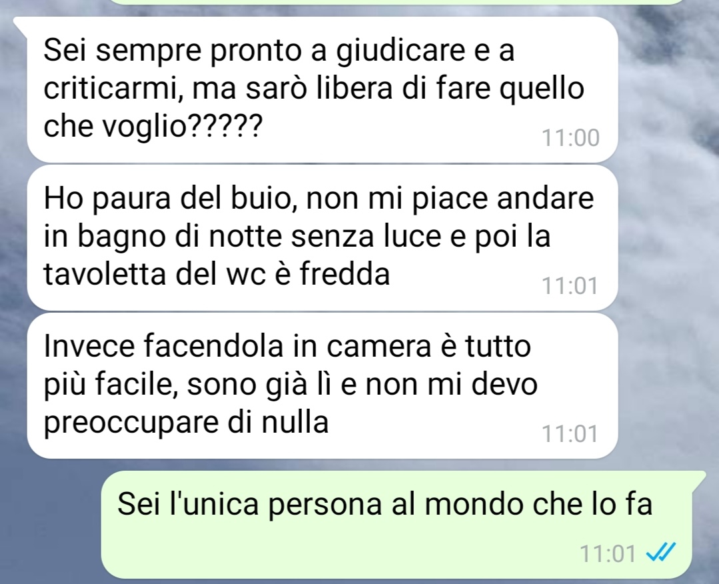Tap the text 'che voglio?????'
The height and width of the screenshot is (584, 719).
pos(153,126)
